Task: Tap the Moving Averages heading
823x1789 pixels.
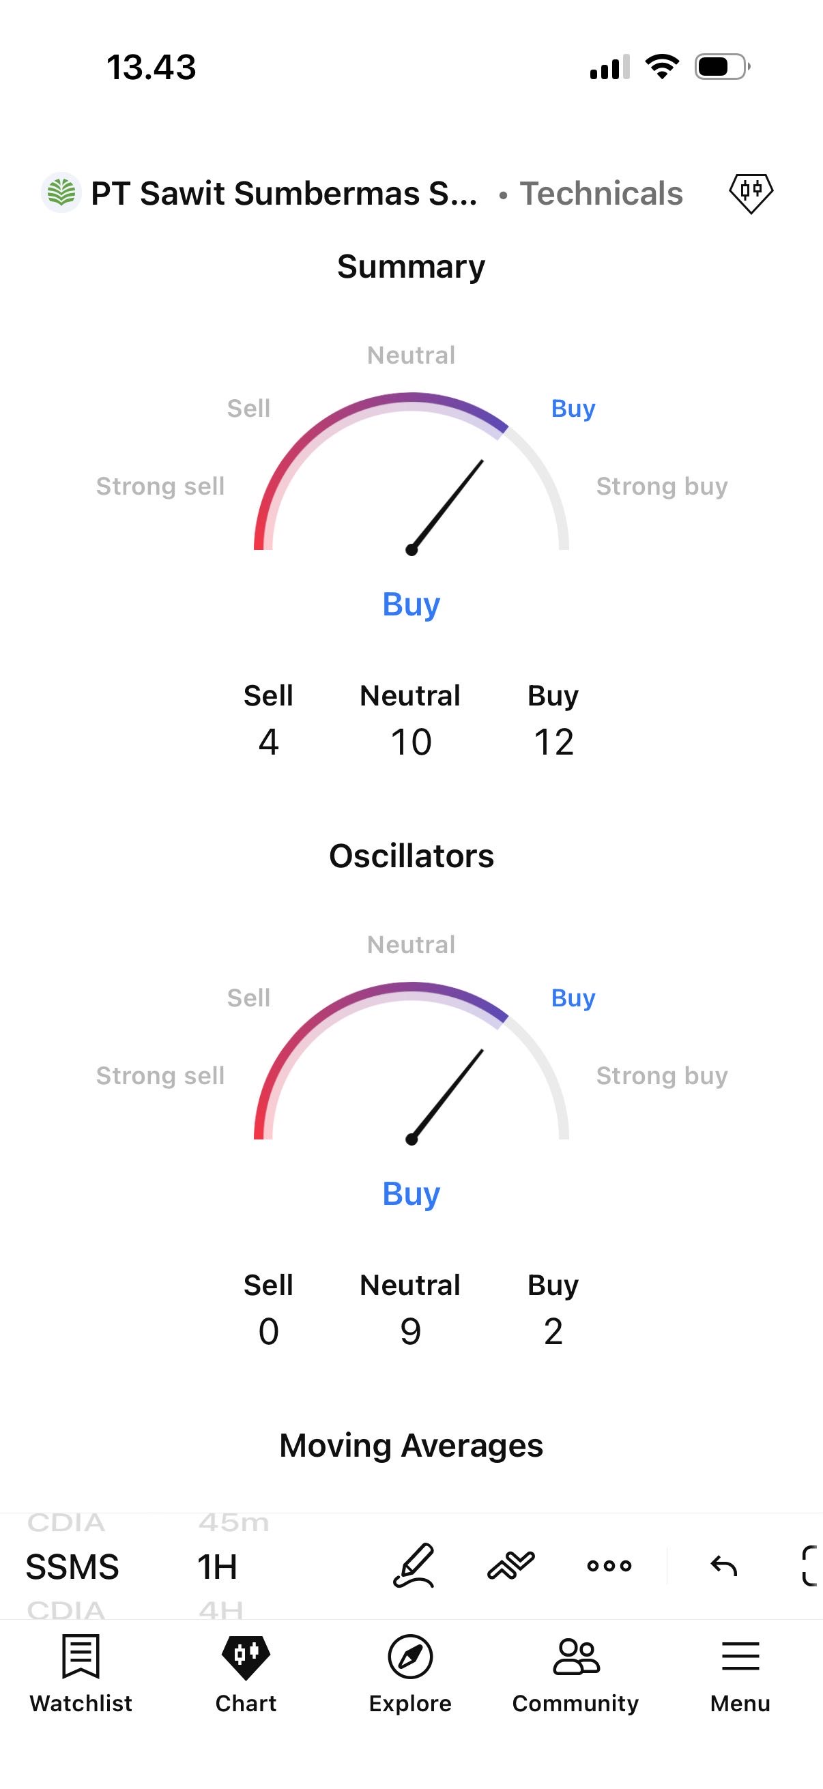Action: pyautogui.click(x=411, y=1446)
